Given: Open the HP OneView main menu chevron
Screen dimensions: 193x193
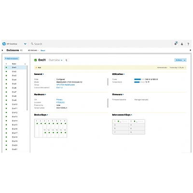Looking at the screenshot, I should coord(25,44).
